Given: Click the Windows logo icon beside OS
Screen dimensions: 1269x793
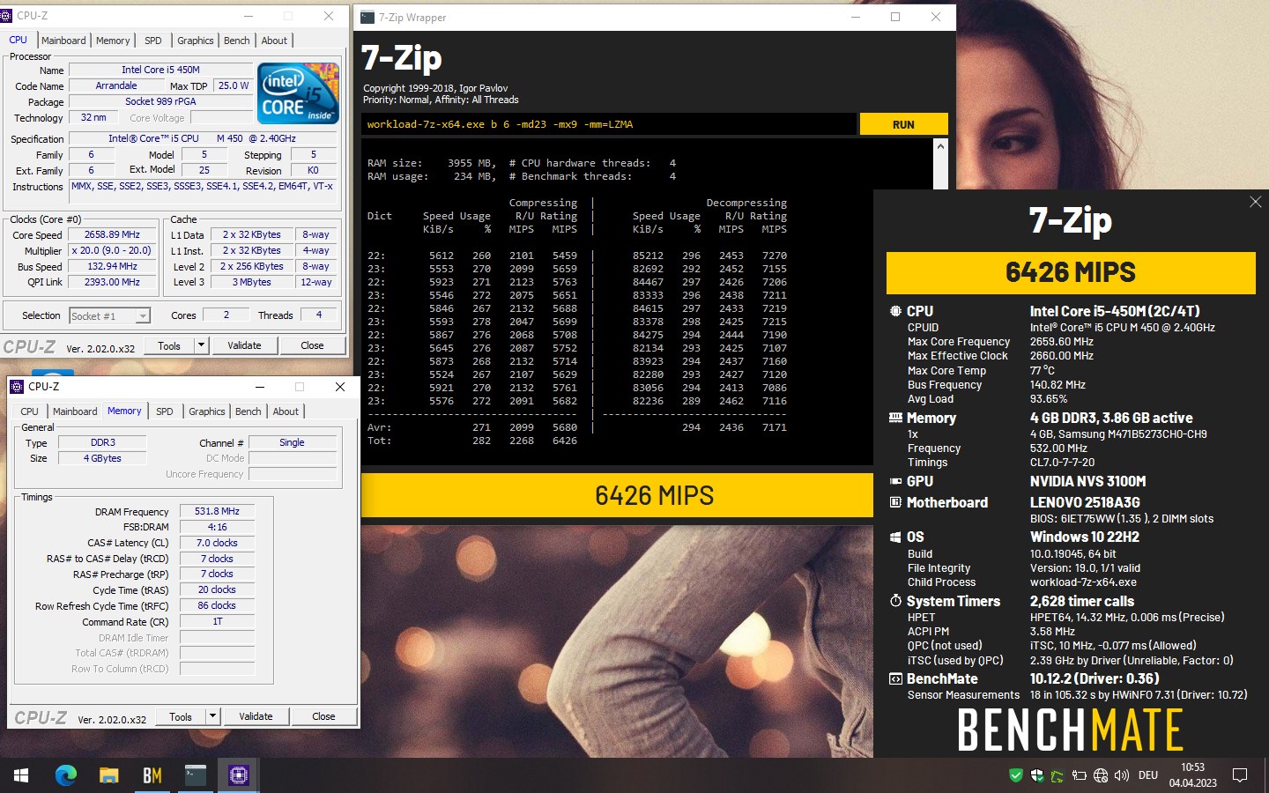Looking at the screenshot, I should tap(895, 537).
